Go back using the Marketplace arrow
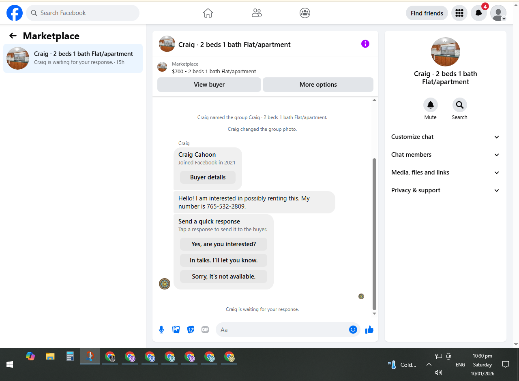This screenshot has width=519, height=381. (13, 36)
